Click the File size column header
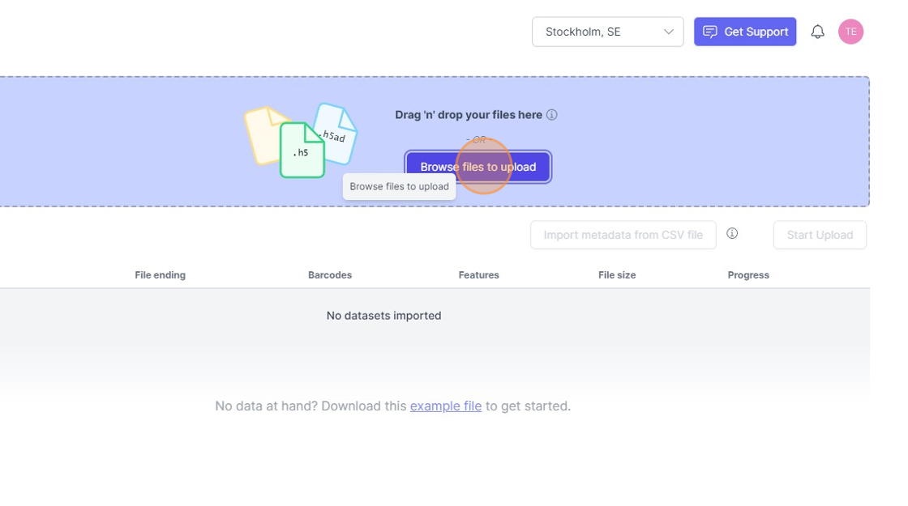This screenshot has height=506, width=908. click(617, 275)
